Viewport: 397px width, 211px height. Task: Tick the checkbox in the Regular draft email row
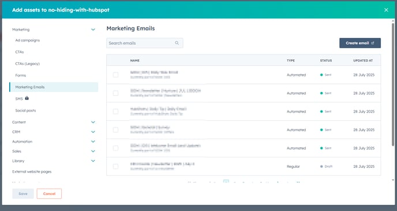pos(115,167)
